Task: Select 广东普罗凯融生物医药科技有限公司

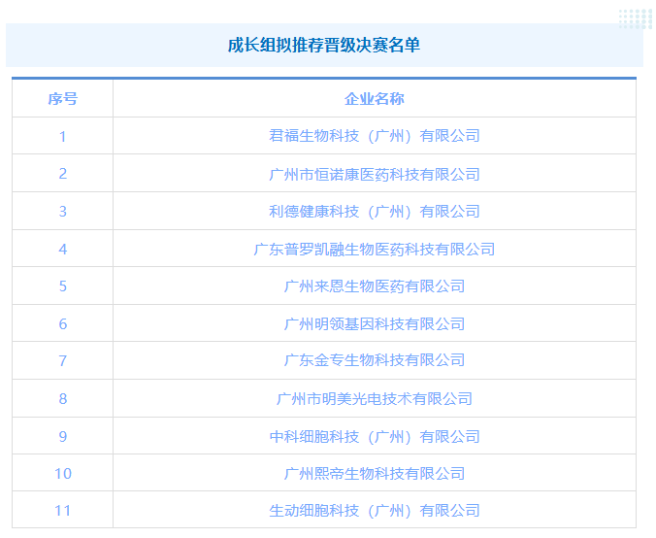Action: pos(374,249)
